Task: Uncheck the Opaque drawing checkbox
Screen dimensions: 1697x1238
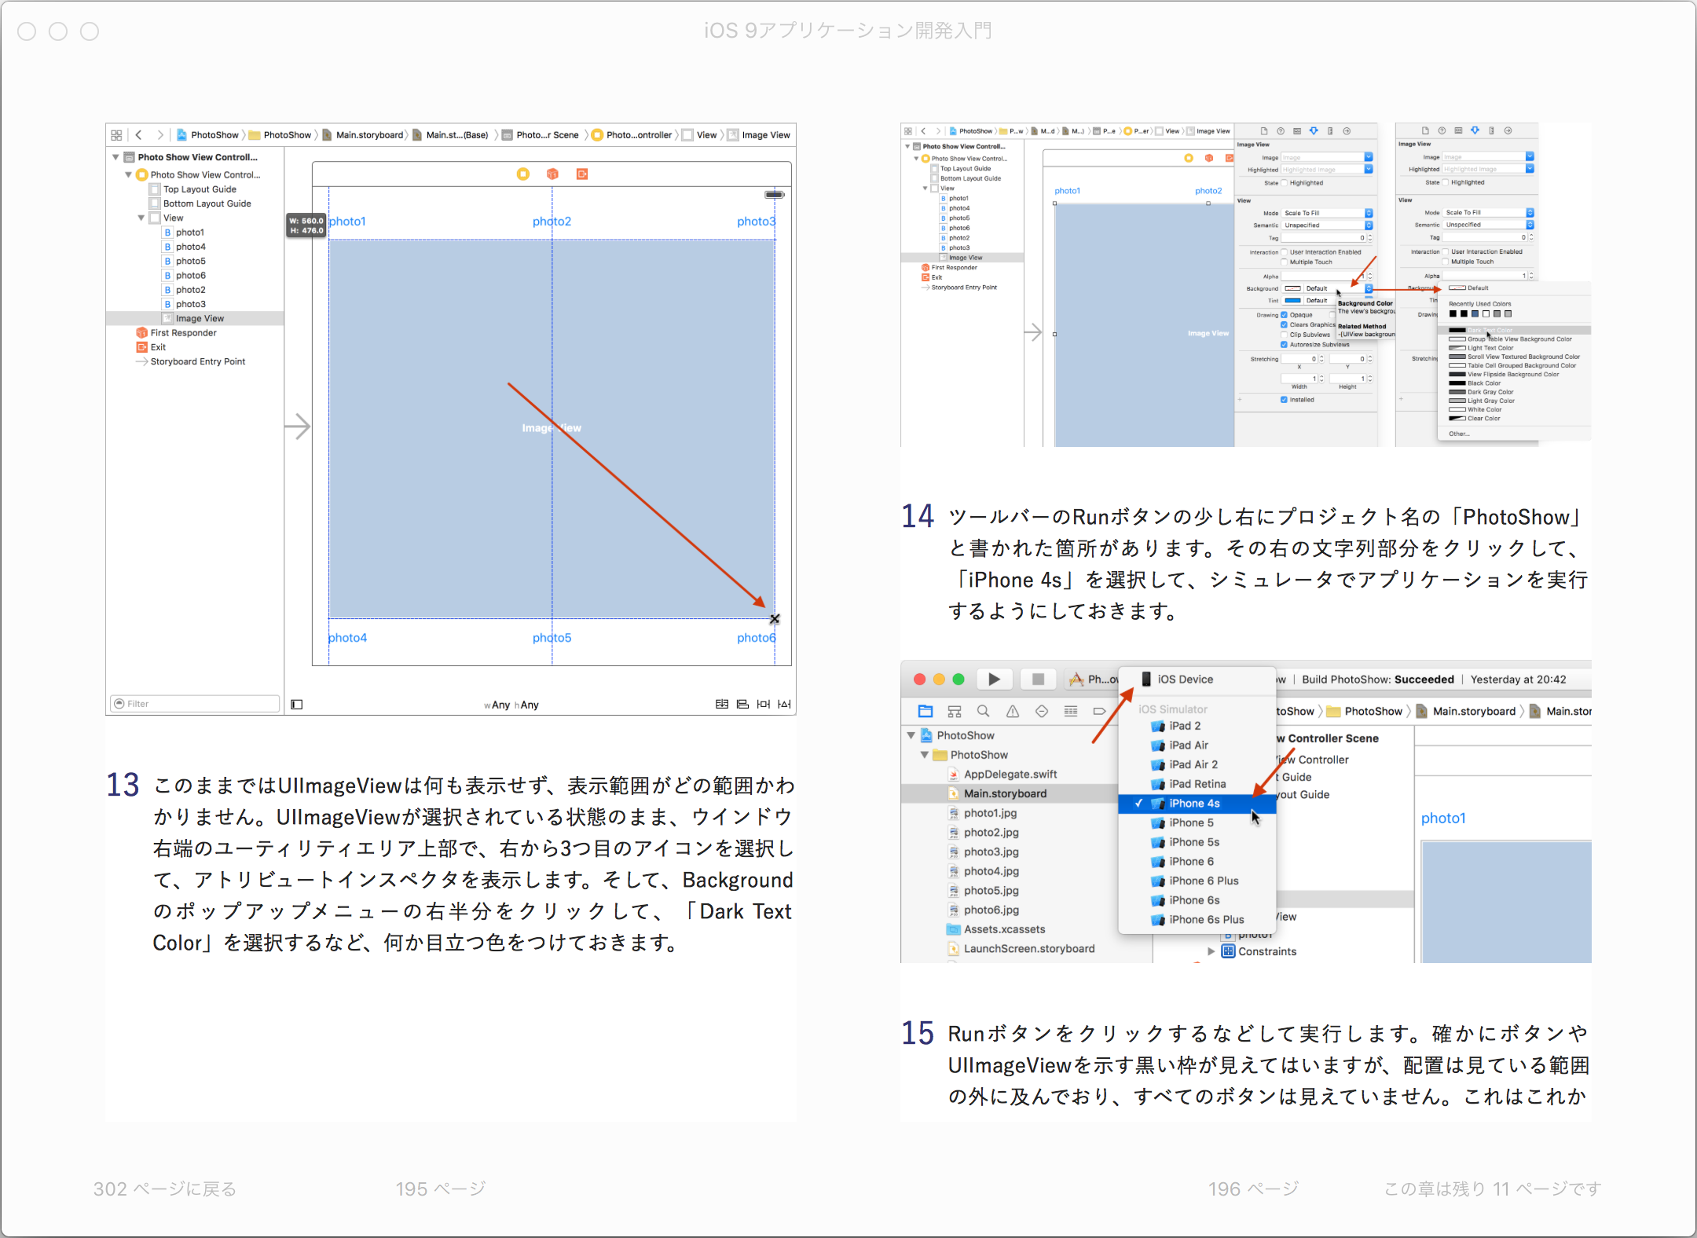Action: tap(1284, 315)
